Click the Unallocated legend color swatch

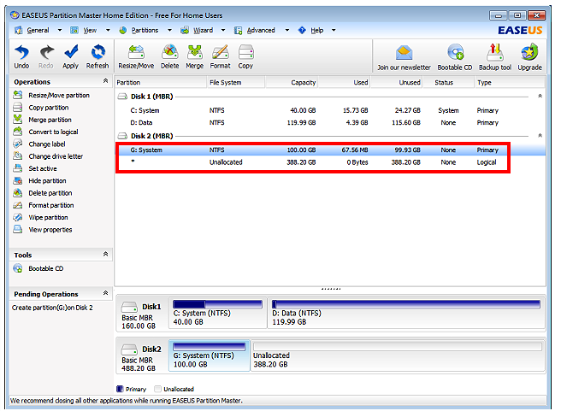157,389
